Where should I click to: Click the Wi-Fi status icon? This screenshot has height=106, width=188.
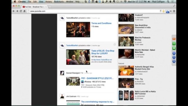point(125,1)
